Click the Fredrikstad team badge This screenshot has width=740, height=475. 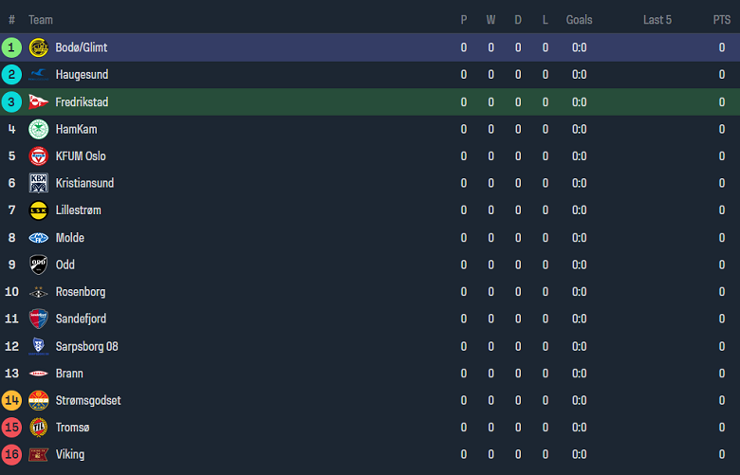39,102
